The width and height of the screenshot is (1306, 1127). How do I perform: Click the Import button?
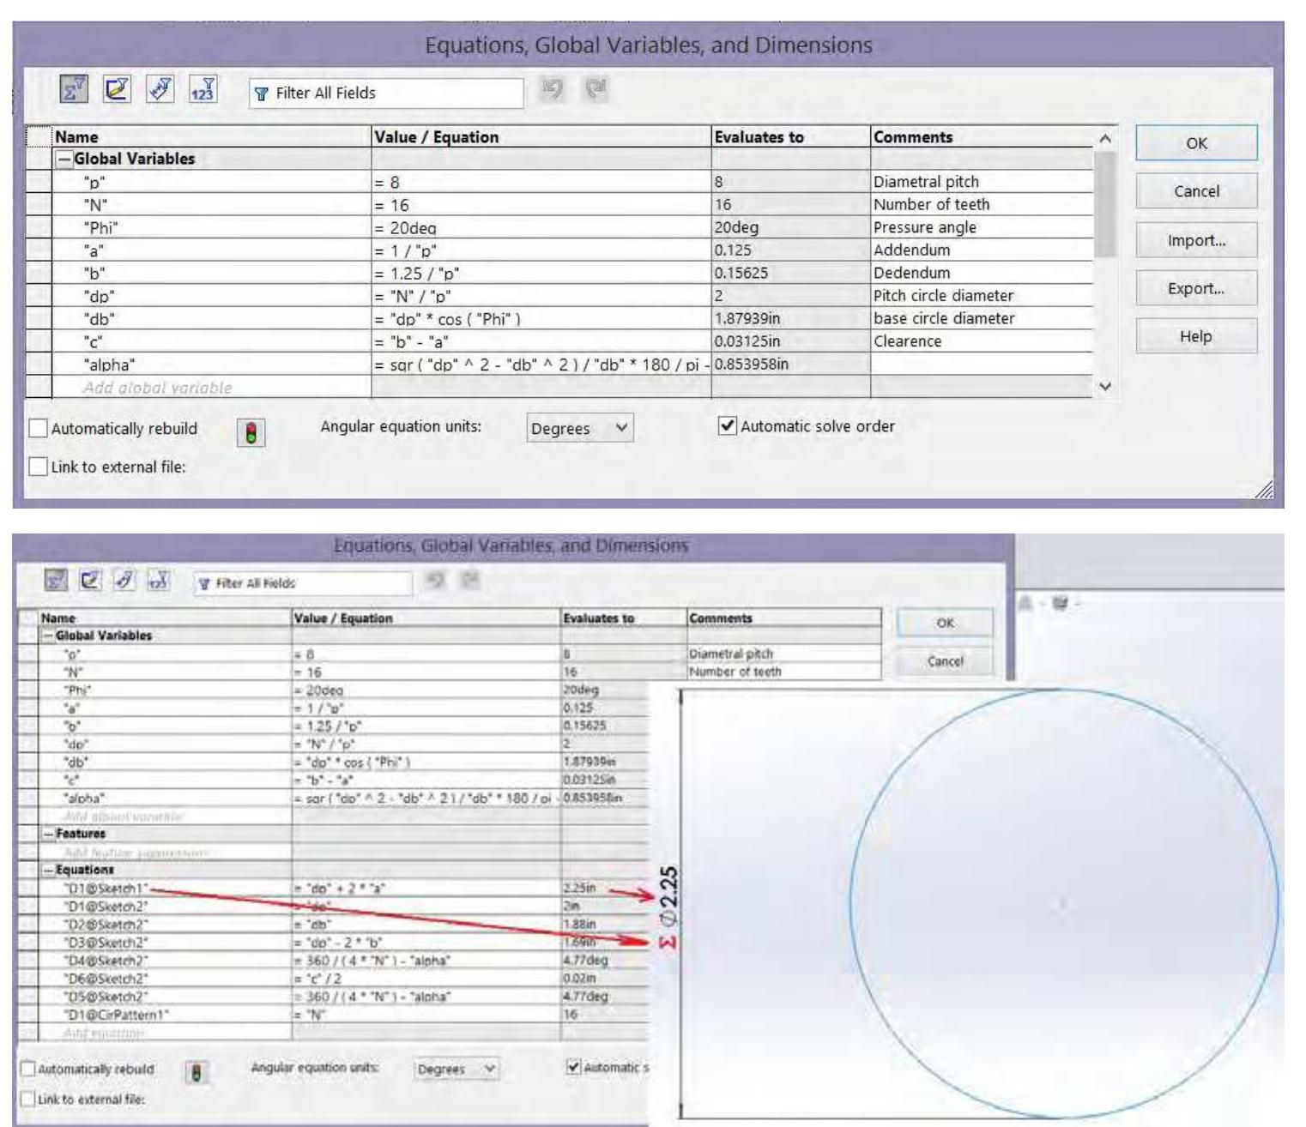tap(1196, 241)
